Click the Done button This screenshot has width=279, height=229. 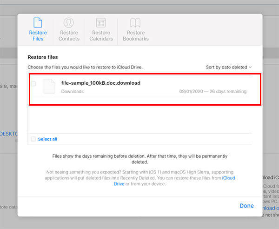click(x=246, y=206)
